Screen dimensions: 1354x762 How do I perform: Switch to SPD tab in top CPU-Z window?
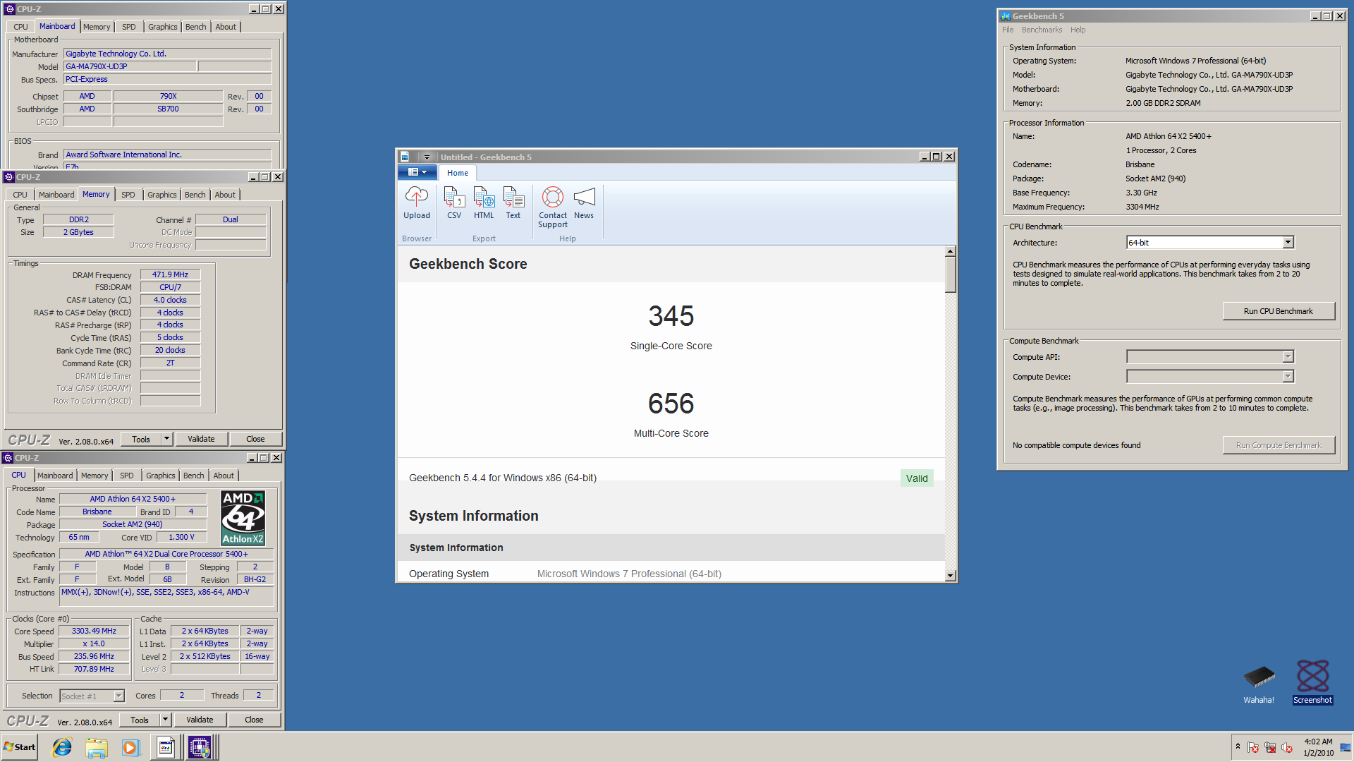pos(128,27)
